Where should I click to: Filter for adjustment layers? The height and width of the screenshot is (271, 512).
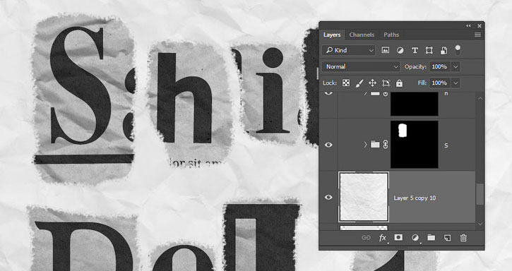[x=400, y=50]
